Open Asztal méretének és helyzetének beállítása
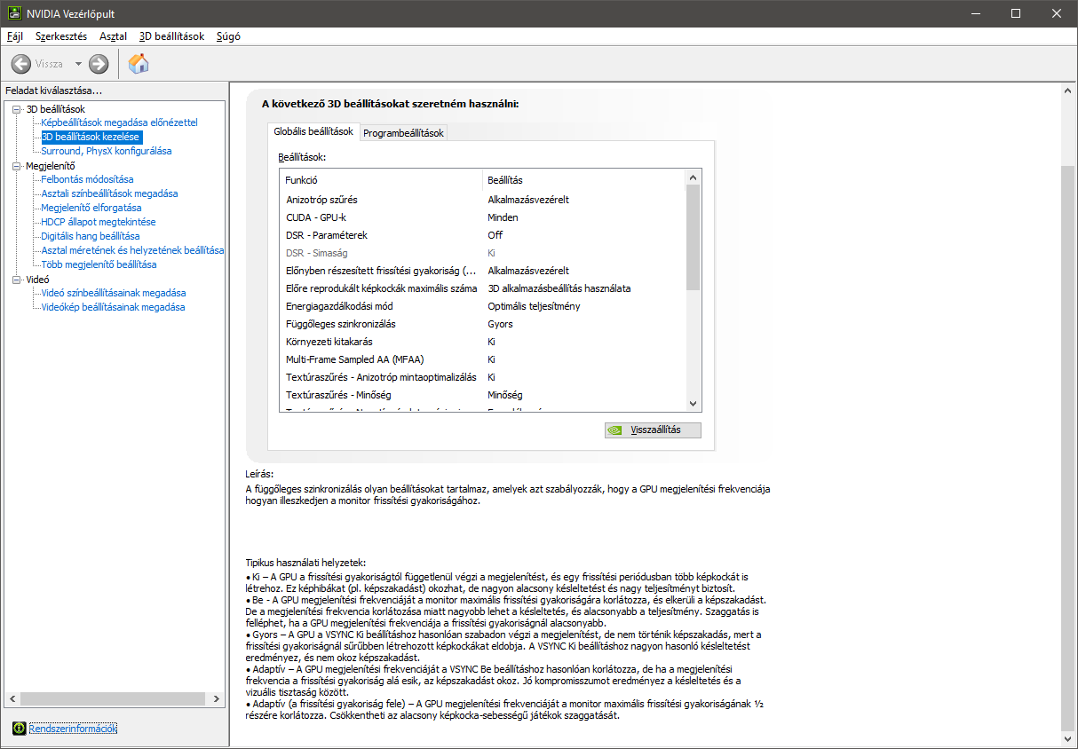Image resolution: width=1078 pixels, height=749 pixels. 132,250
